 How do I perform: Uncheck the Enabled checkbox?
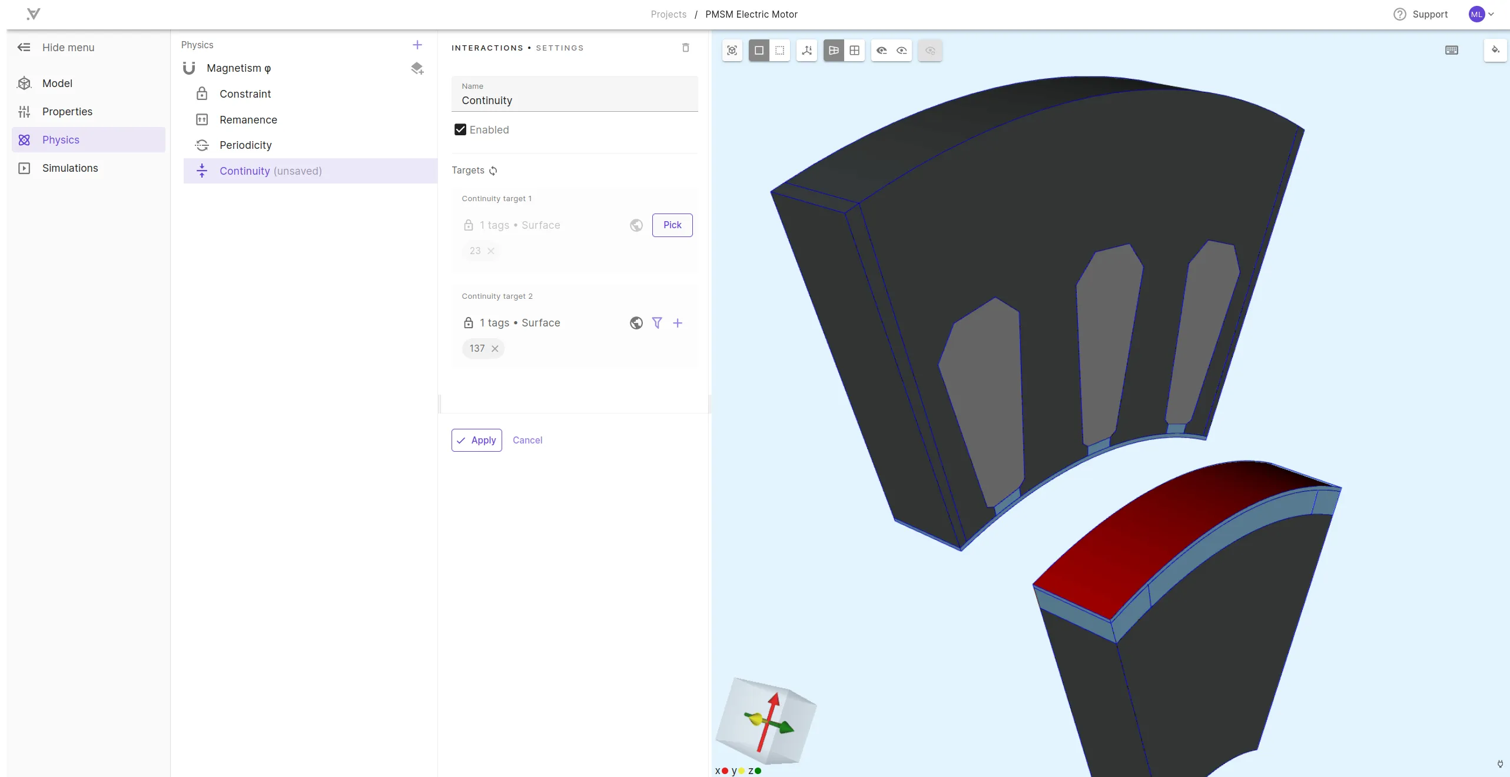tap(460, 130)
